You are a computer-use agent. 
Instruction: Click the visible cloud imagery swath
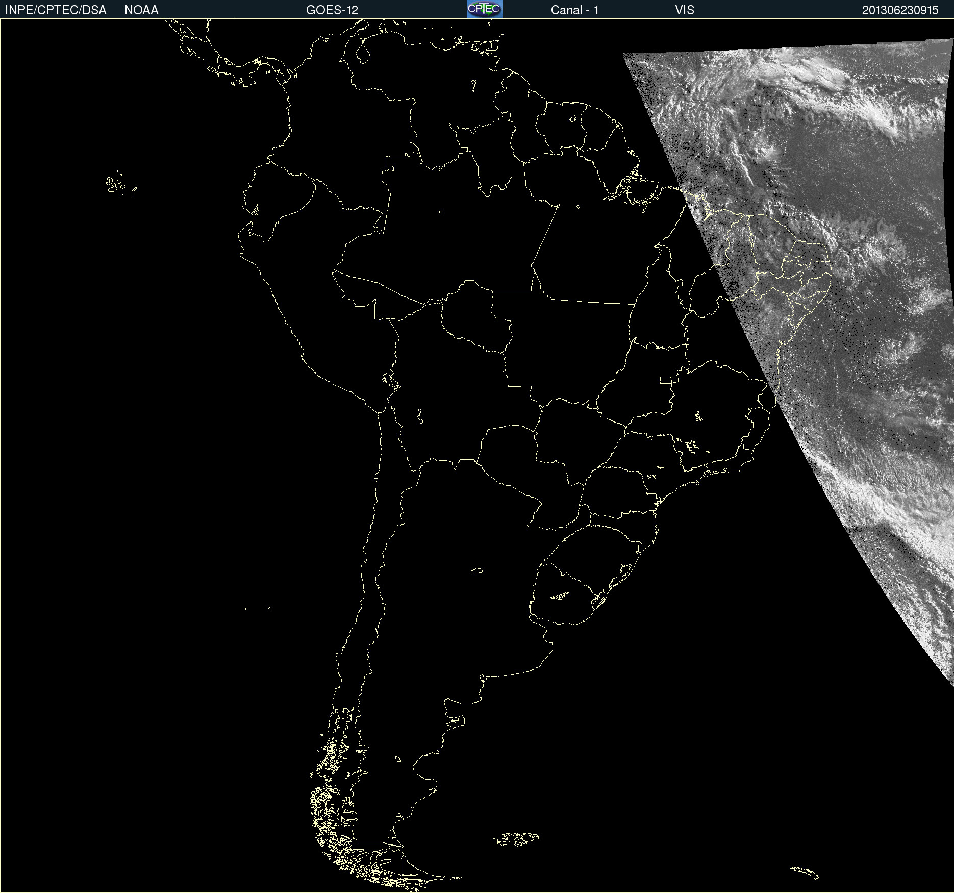pos(837,306)
